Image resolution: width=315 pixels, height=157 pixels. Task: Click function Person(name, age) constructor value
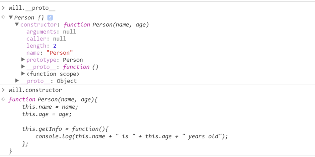(106, 24)
